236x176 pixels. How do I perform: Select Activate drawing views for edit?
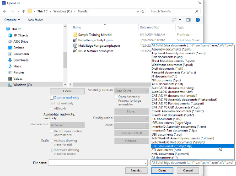tap(52, 141)
